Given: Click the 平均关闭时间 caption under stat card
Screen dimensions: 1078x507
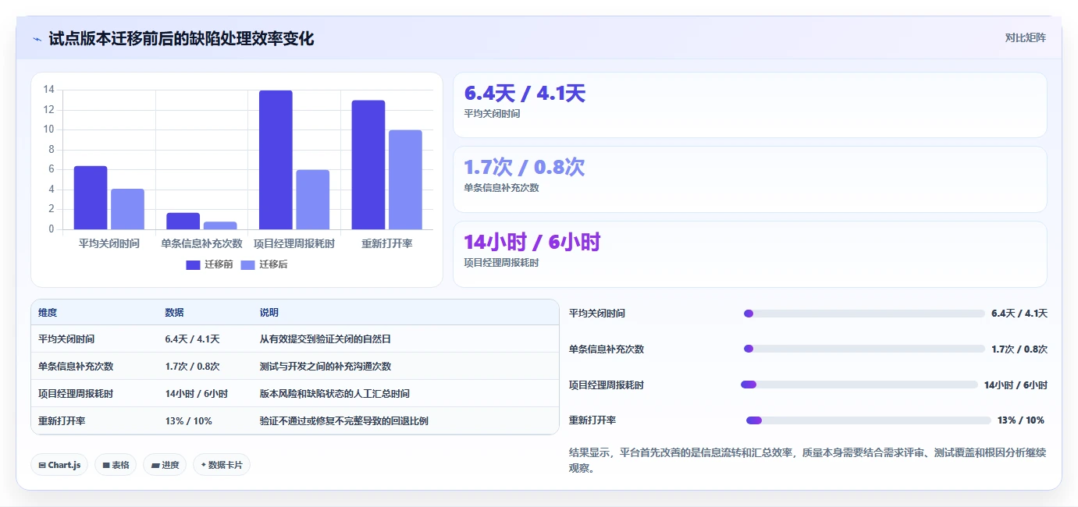Looking at the screenshot, I should tap(492, 114).
